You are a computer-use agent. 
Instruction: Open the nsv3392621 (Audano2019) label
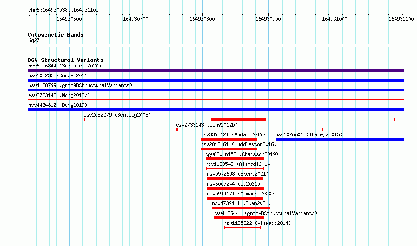pos(233,134)
